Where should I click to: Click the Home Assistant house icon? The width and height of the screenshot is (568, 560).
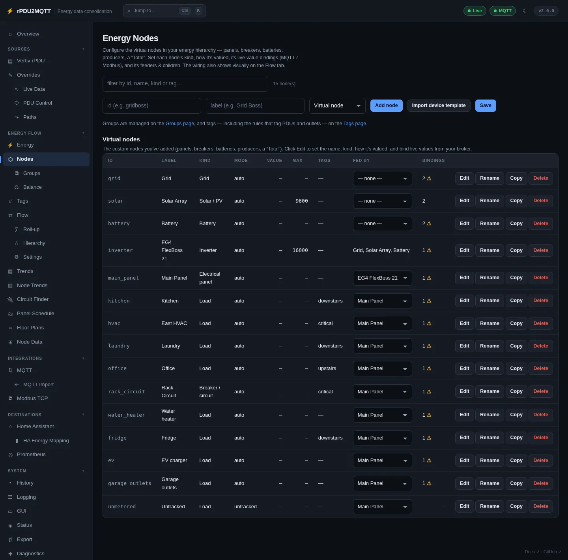10,427
